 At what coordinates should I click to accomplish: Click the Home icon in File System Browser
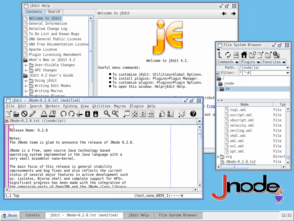point(244,55)
